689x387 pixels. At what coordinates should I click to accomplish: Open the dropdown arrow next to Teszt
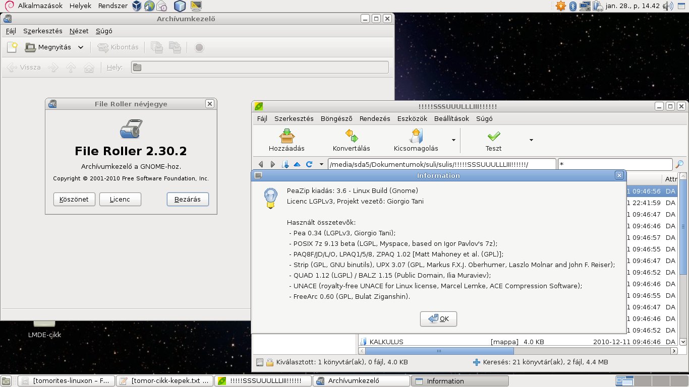[x=531, y=140]
